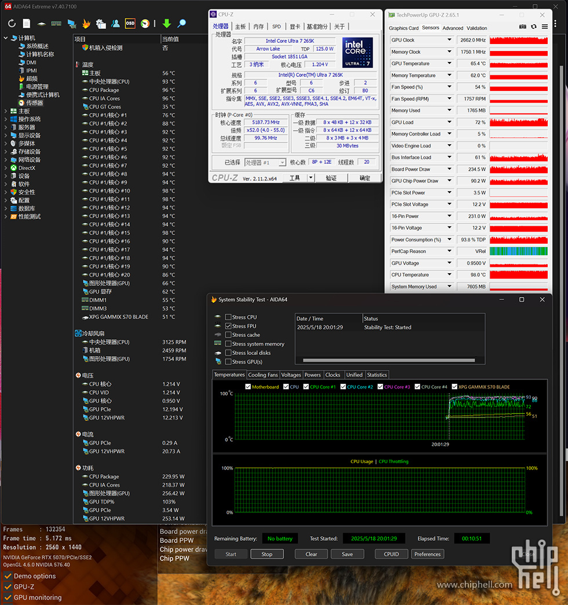The width and height of the screenshot is (568, 605).
Task: Switch to the Voltages tab
Action: 291,375
